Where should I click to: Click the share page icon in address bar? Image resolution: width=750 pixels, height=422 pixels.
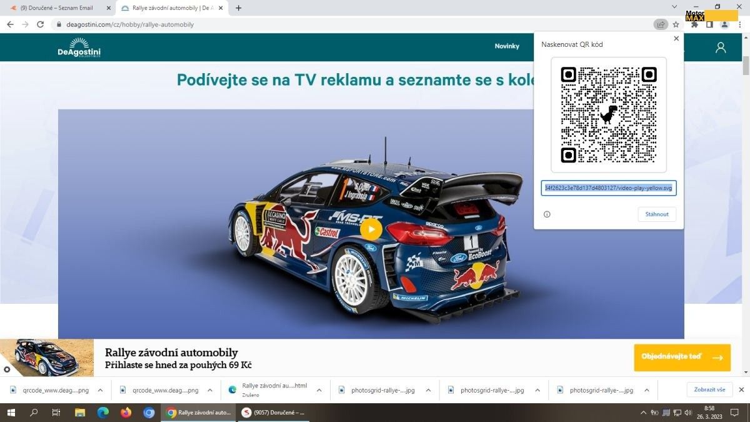pyautogui.click(x=661, y=24)
